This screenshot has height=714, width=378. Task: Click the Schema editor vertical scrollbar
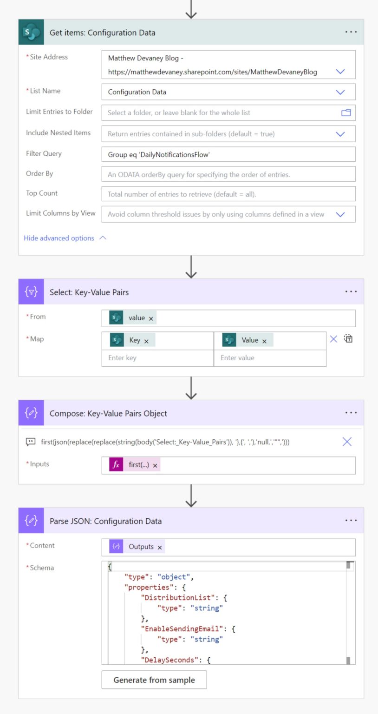[349, 613]
